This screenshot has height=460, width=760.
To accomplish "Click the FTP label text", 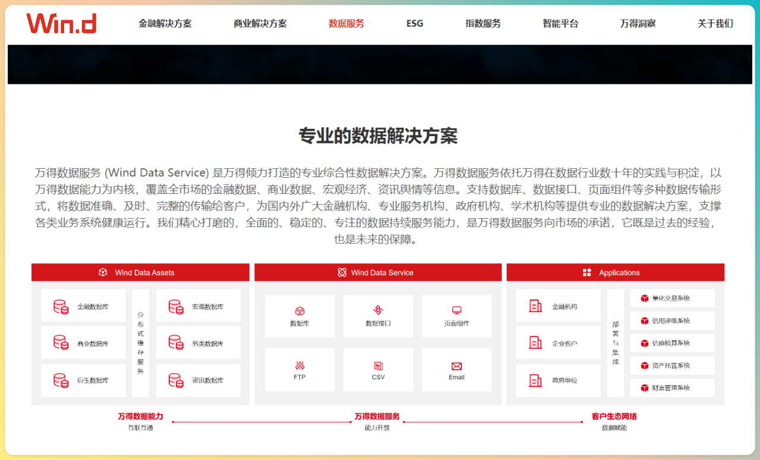I will (300, 377).
